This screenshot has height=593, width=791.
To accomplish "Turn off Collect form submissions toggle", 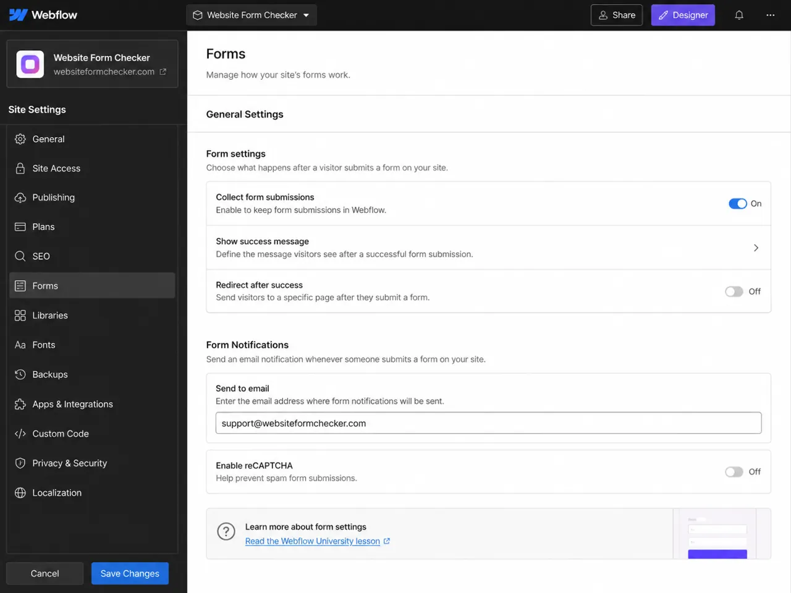I will 738,204.
